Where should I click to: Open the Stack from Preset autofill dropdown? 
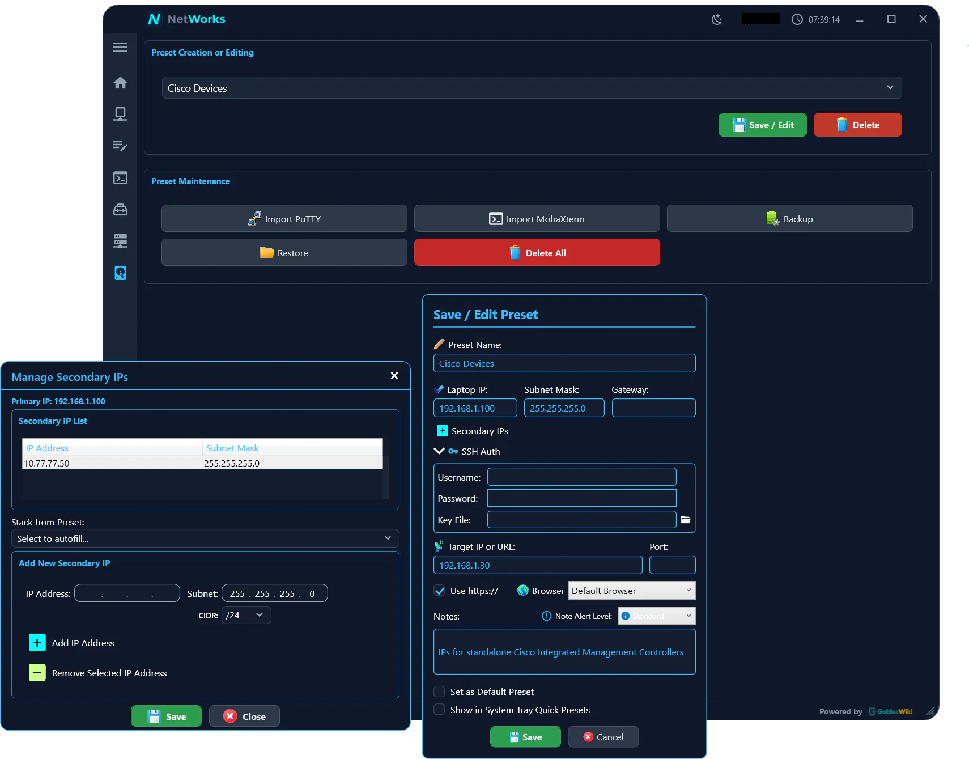click(205, 538)
